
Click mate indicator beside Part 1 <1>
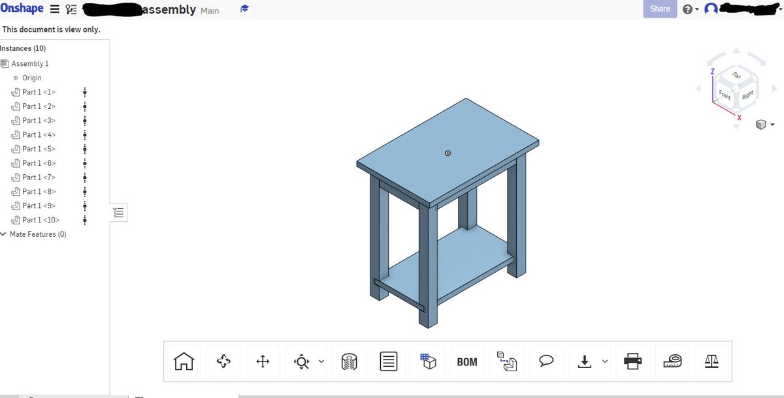pos(86,92)
